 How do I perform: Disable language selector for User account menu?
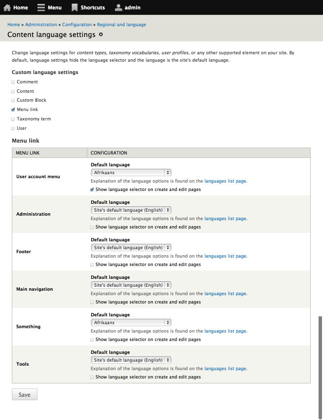(x=91, y=189)
